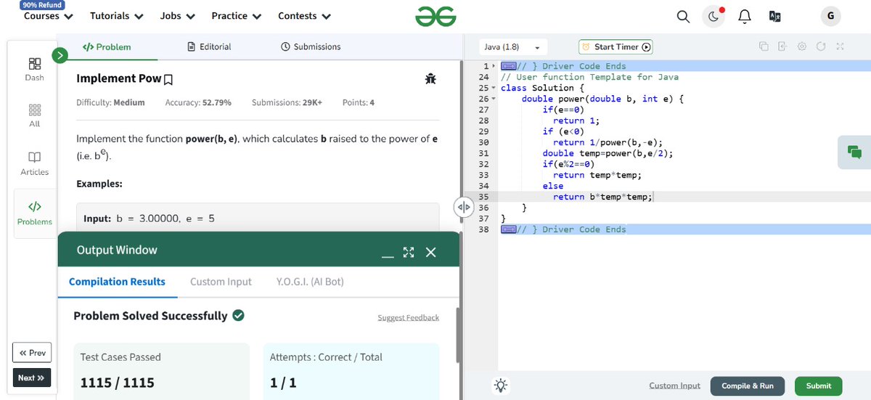Expand the Tutorials menu

tap(116, 16)
